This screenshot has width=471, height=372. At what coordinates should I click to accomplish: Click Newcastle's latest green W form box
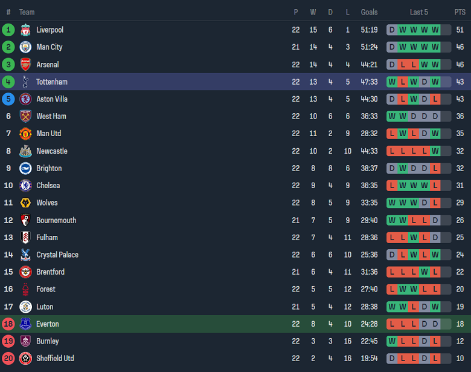[x=435, y=151]
